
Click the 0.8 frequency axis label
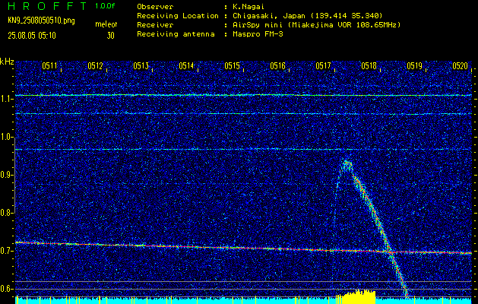click(x=5, y=213)
